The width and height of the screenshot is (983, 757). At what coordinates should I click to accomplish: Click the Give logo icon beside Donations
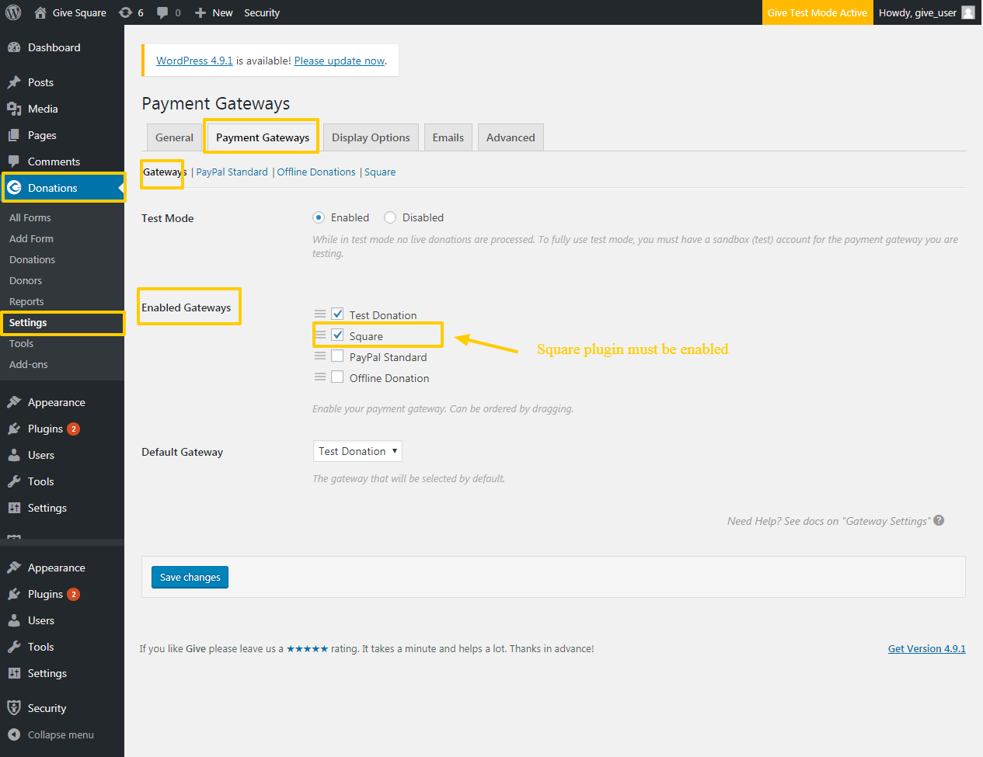(14, 188)
